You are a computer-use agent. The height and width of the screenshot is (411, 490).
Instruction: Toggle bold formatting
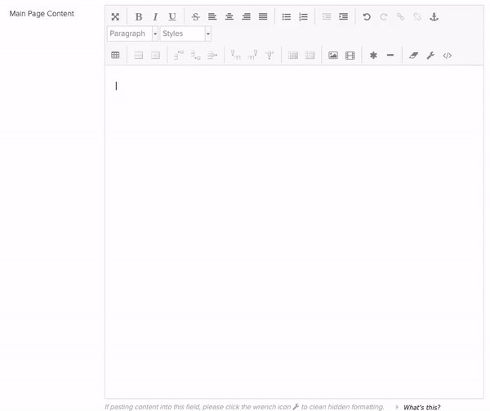[139, 17]
